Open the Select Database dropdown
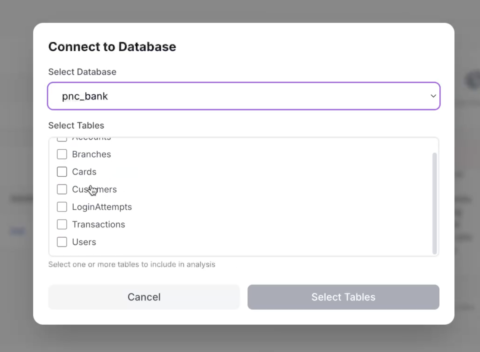 coord(243,96)
